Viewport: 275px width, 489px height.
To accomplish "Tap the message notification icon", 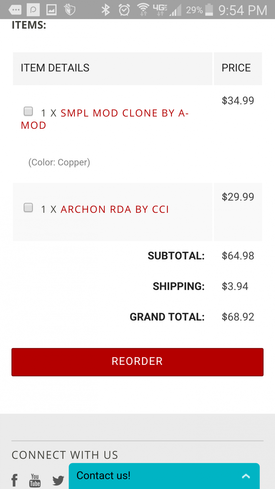I will coord(15,10).
